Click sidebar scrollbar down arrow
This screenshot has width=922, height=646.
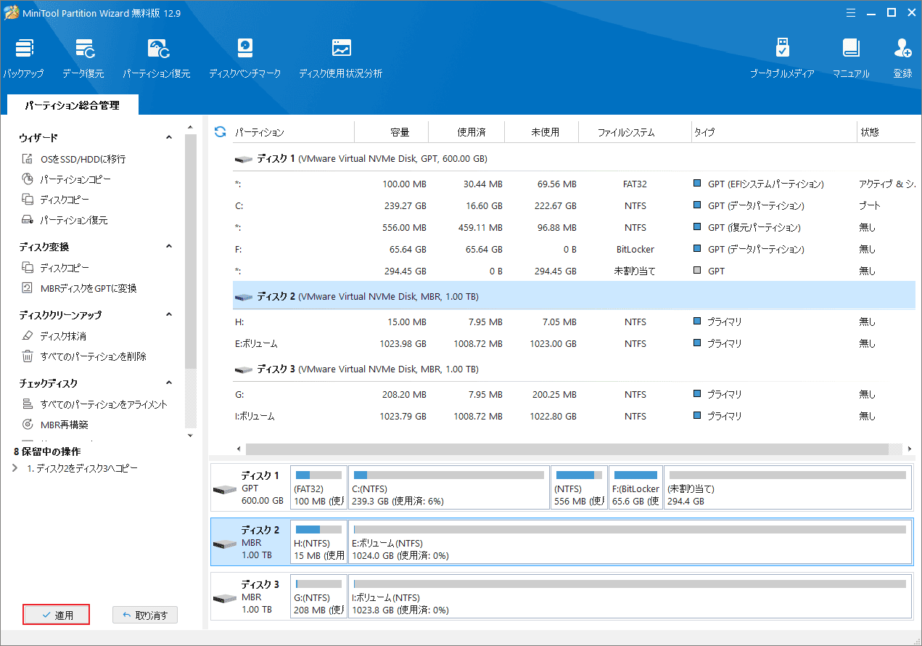[191, 435]
